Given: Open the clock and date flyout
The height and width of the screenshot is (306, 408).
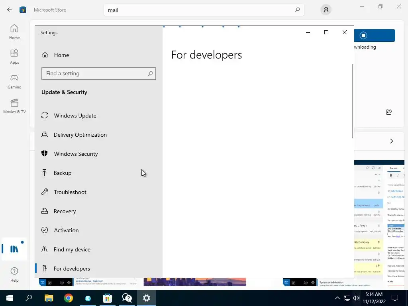Looking at the screenshot, I should click(x=374, y=298).
